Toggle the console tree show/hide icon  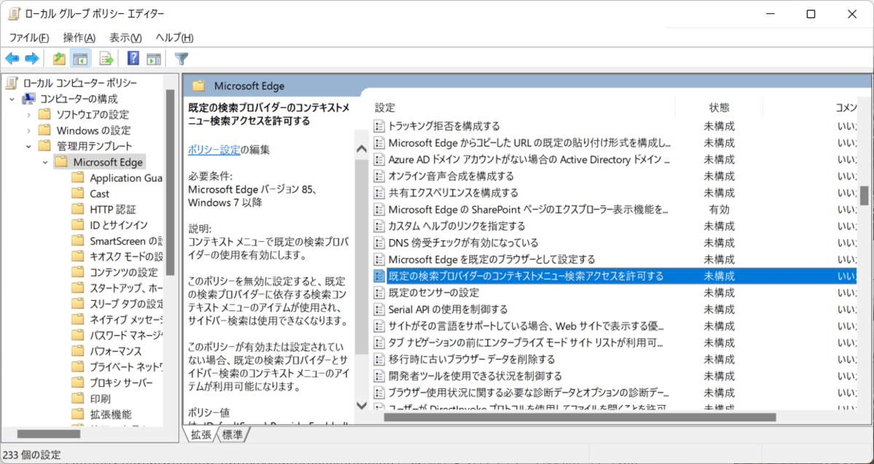pyautogui.click(x=80, y=59)
